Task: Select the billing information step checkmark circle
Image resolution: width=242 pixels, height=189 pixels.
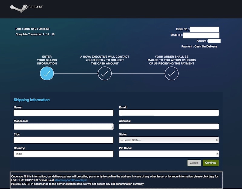Action: point(47,73)
